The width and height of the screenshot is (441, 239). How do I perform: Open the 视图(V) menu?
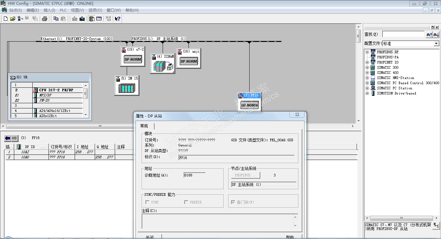pos(78,10)
